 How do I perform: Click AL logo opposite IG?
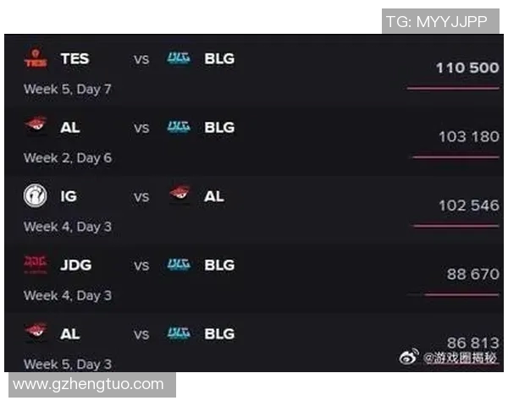(x=181, y=195)
